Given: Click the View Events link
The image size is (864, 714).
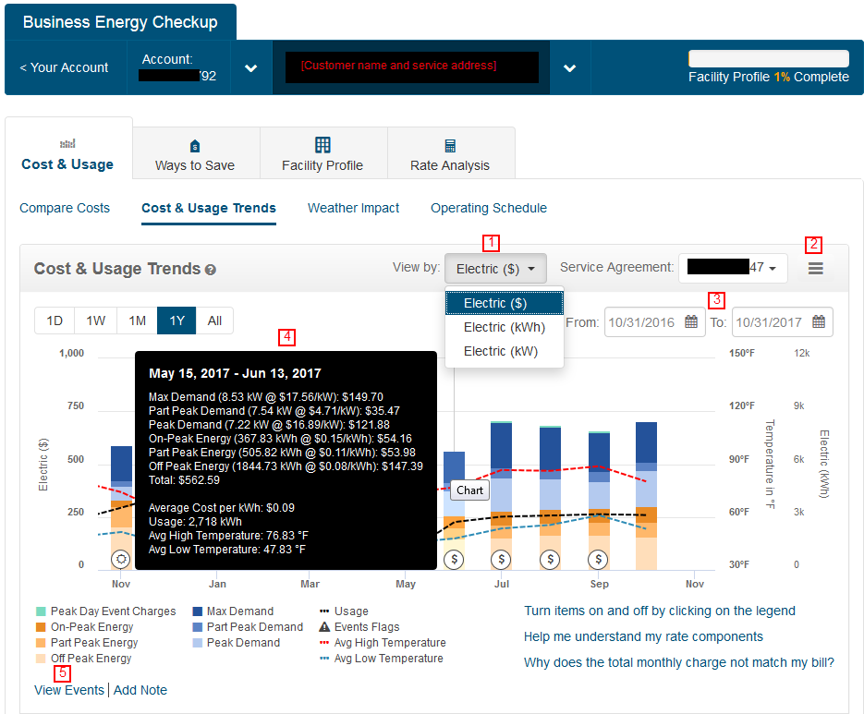Looking at the screenshot, I should (69, 690).
